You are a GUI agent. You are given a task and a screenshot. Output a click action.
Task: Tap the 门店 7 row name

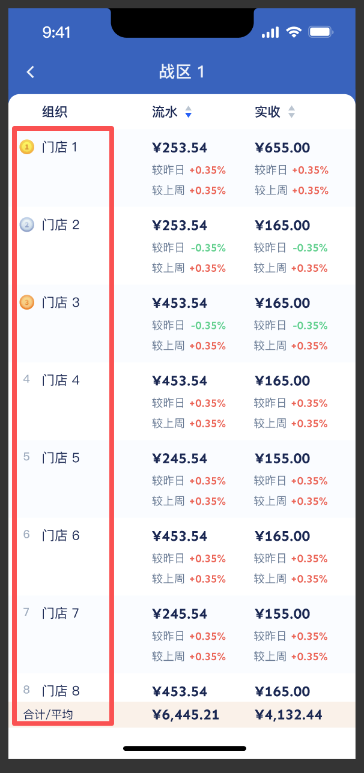pos(61,613)
